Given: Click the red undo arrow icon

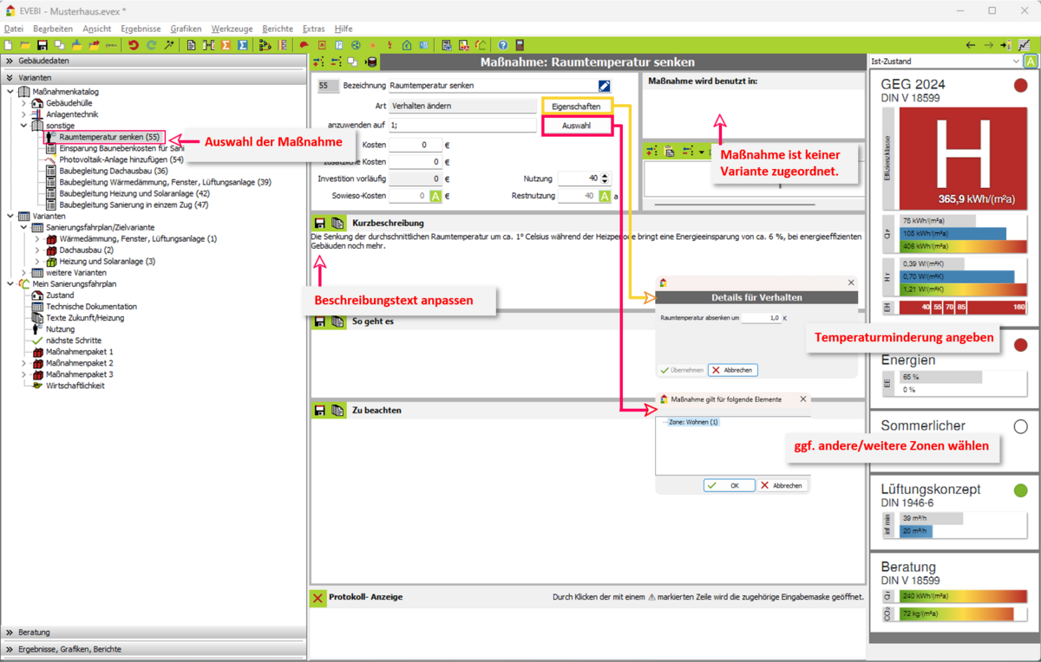Looking at the screenshot, I should tap(134, 45).
